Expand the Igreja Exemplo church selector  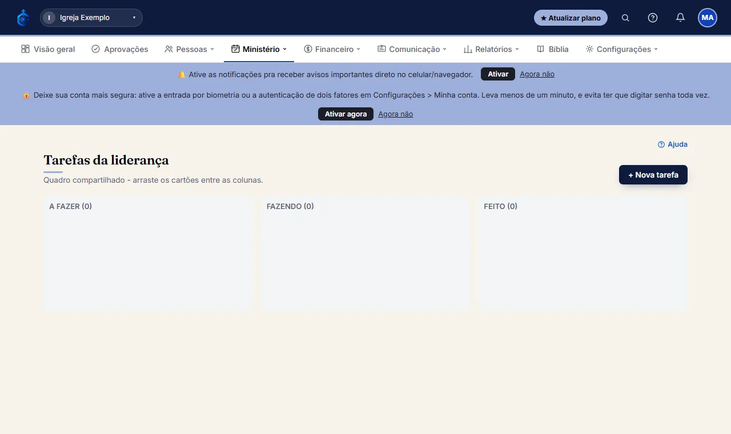[x=91, y=18]
